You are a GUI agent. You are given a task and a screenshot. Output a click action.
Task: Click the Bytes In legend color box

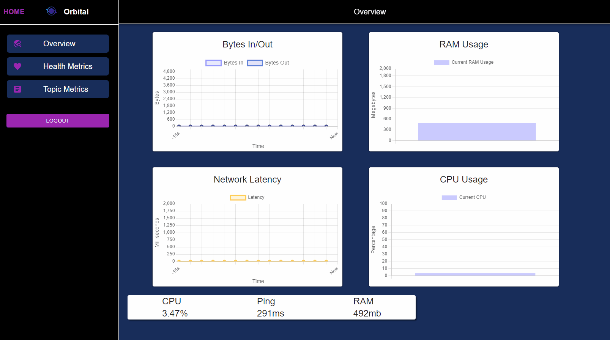[213, 63]
